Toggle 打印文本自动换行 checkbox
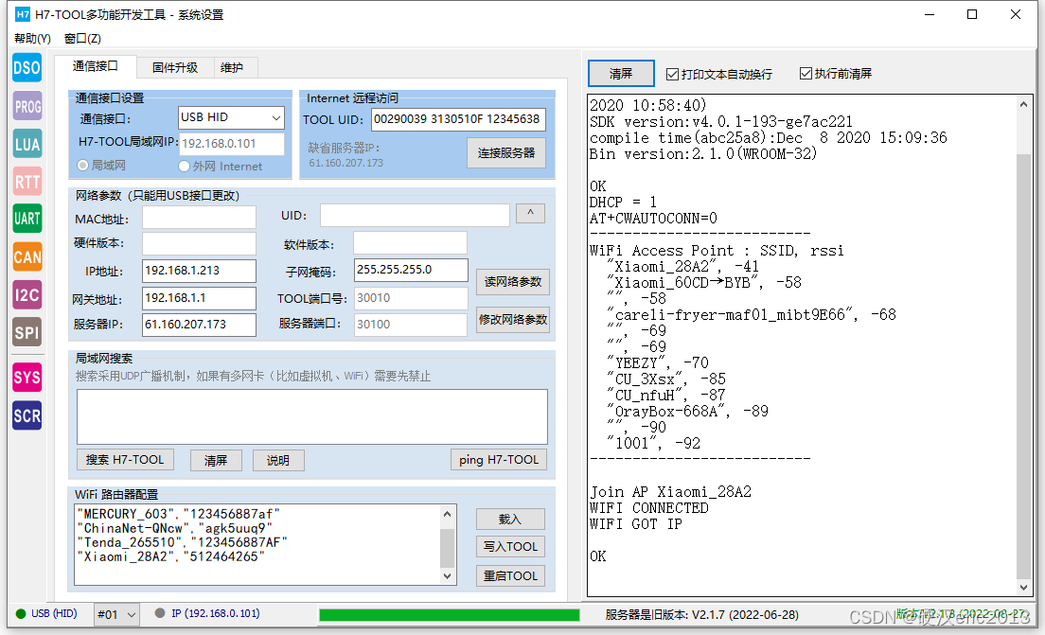1045x635 pixels. point(672,74)
